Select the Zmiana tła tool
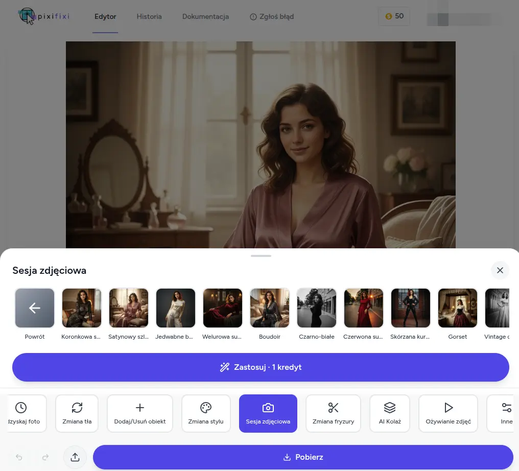Viewport: 519px width, 471px height. (77, 413)
